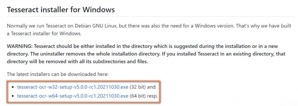Screen dimensions: 298x106
Task: Click the bullet before the w64 installer
Action: (13, 96)
